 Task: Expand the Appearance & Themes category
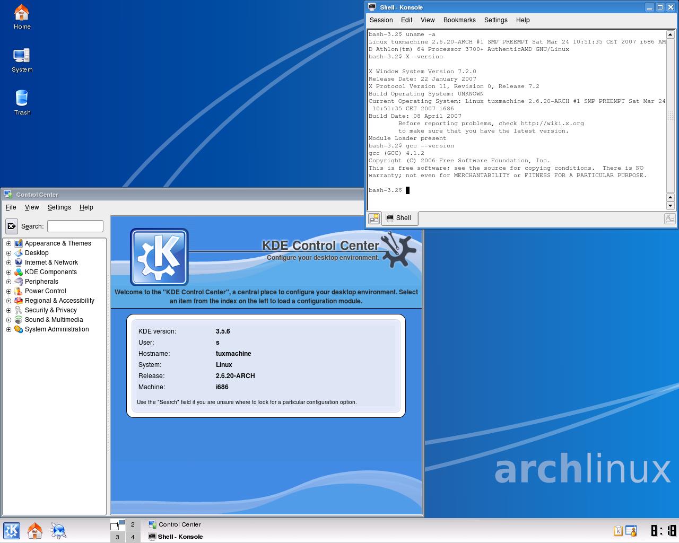(8, 243)
